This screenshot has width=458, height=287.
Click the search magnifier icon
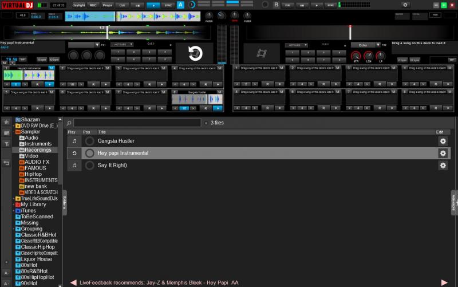coord(69,123)
